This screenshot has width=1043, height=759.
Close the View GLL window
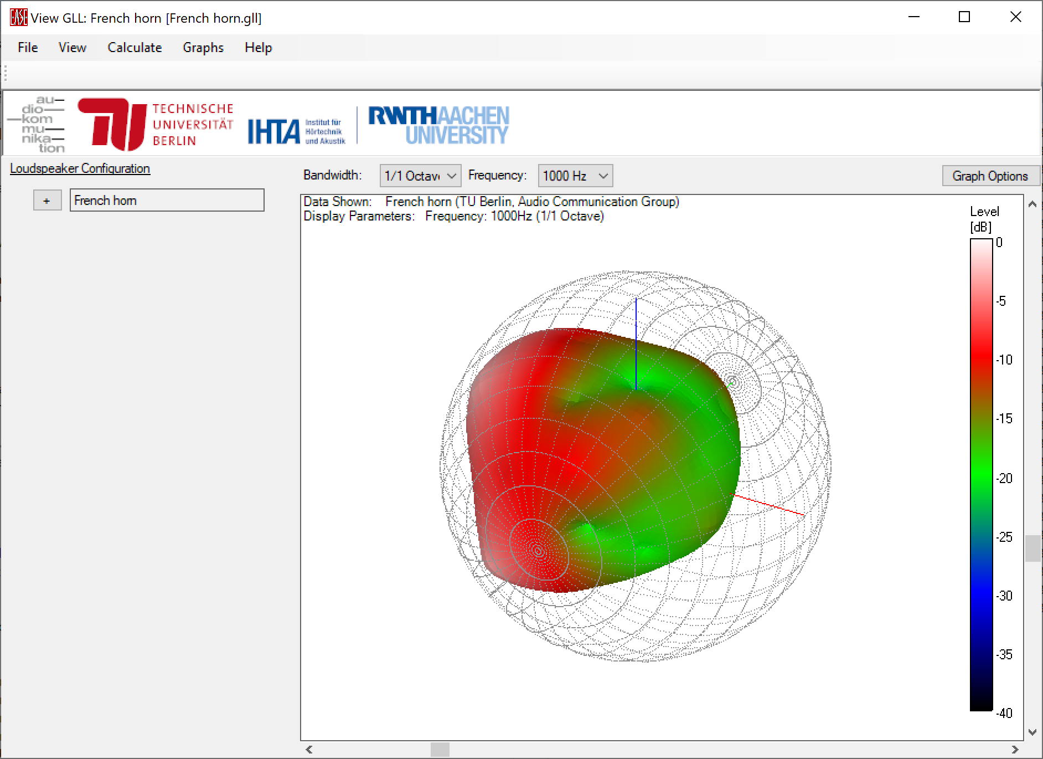pos(1015,17)
